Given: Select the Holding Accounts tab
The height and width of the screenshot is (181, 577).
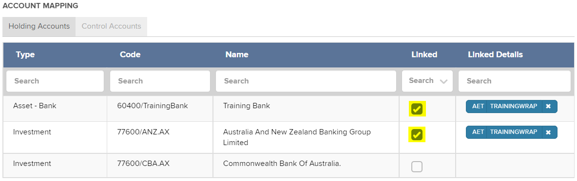Looking at the screenshot, I should click(x=39, y=26).
